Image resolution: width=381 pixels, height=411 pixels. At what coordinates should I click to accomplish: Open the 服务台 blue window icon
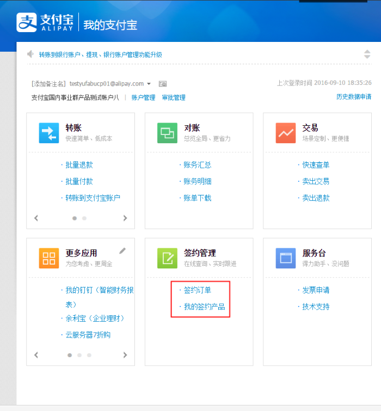(x=286, y=258)
